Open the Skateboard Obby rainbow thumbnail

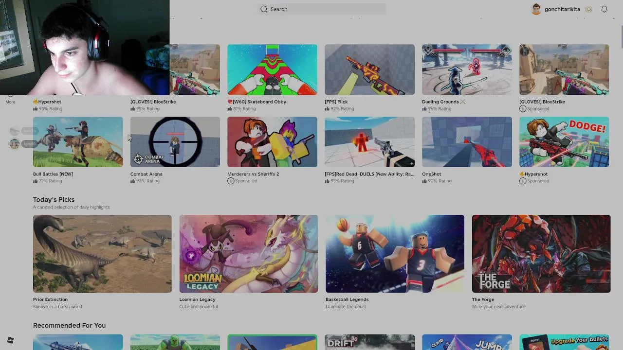(272, 70)
